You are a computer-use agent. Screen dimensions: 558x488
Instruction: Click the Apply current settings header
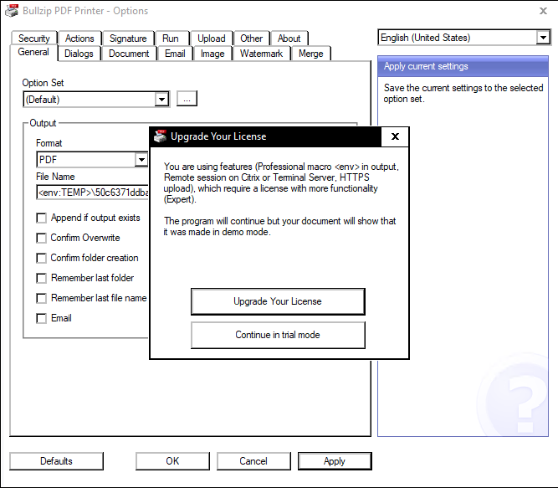[x=463, y=66]
